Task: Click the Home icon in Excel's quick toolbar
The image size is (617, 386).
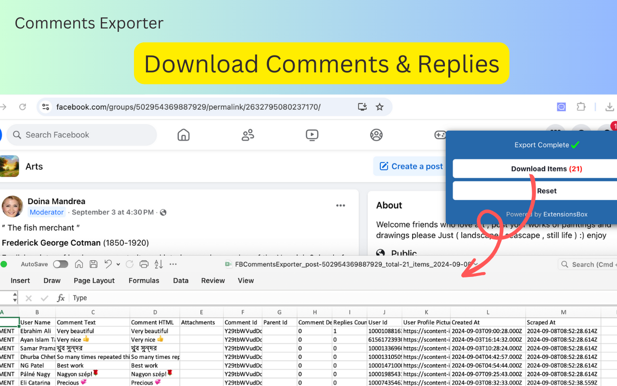Action: tap(79, 264)
